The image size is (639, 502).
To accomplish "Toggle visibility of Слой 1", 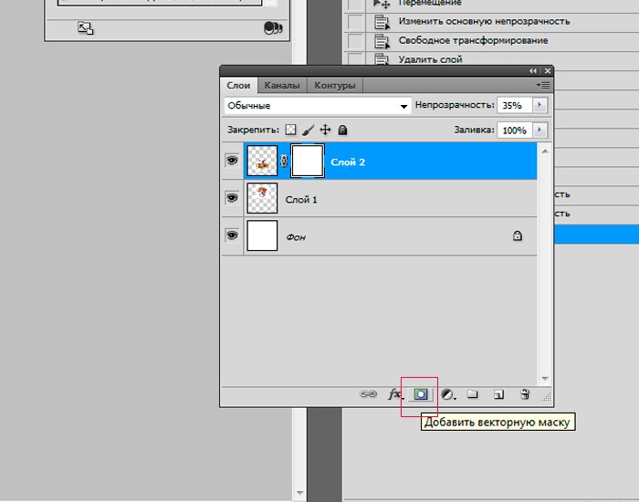I will tap(232, 197).
